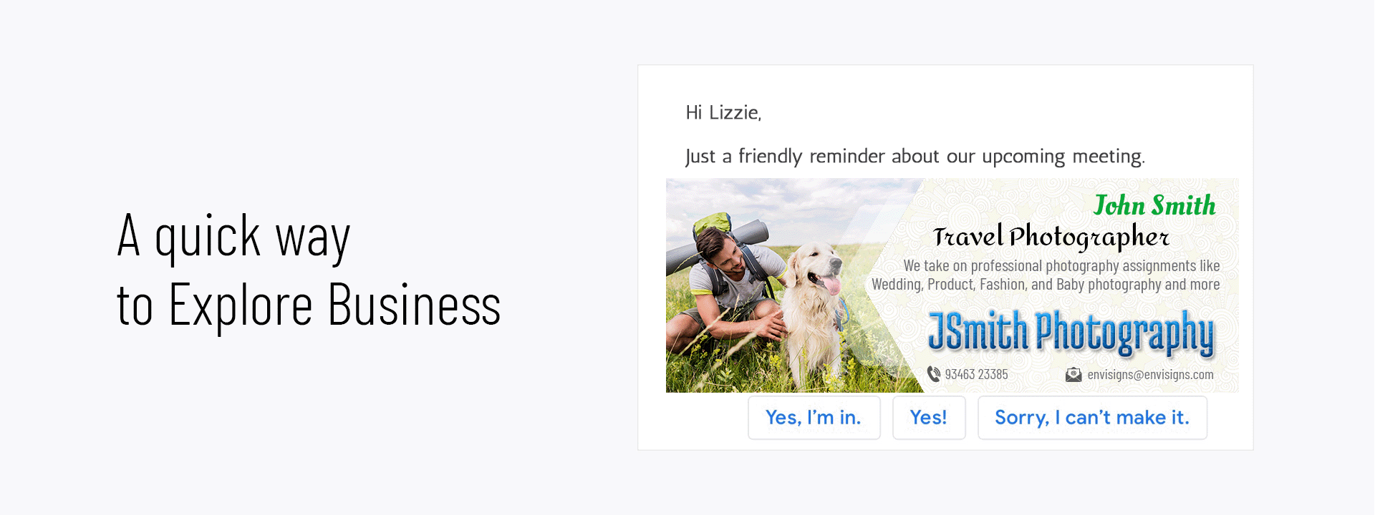Click the "A quick way" heading line
1375x515 pixels.
point(233,237)
